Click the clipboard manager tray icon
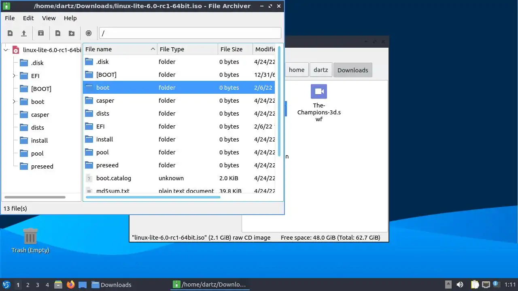This screenshot has width=518, height=291. coord(474,285)
